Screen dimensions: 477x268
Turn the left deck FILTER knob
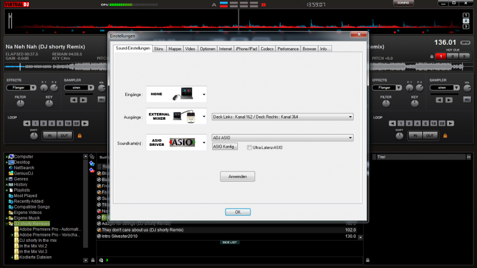tap(20, 103)
